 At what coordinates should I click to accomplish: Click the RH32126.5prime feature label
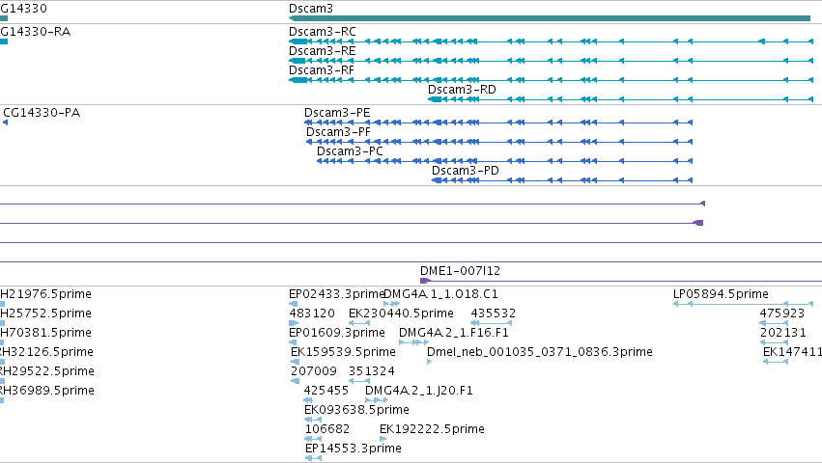[46, 352]
